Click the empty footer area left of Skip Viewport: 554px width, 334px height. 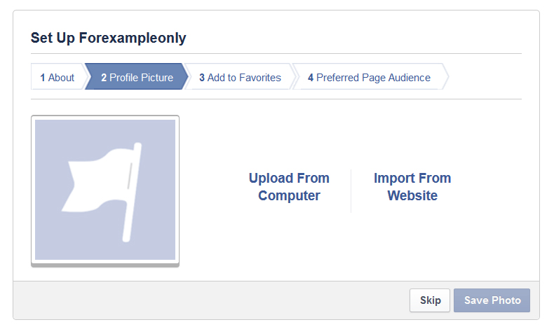(x=210, y=300)
